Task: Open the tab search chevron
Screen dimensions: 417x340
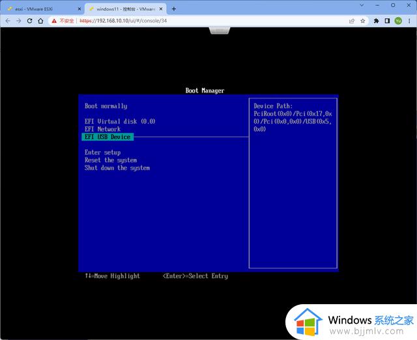Action: pos(362,5)
